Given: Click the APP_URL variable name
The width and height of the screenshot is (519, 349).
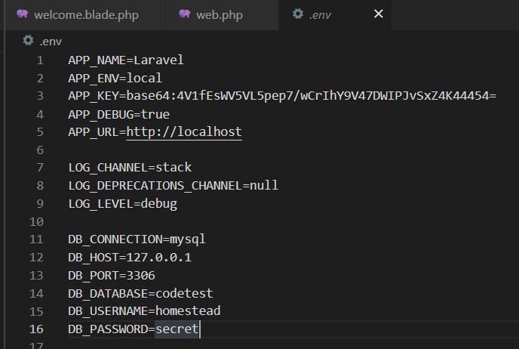Looking at the screenshot, I should pos(94,132).
